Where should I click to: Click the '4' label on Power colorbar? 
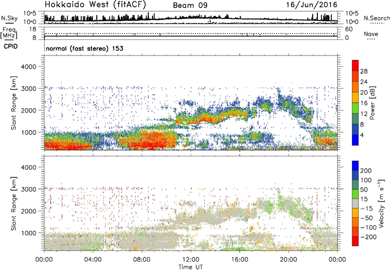click(362, 135)
